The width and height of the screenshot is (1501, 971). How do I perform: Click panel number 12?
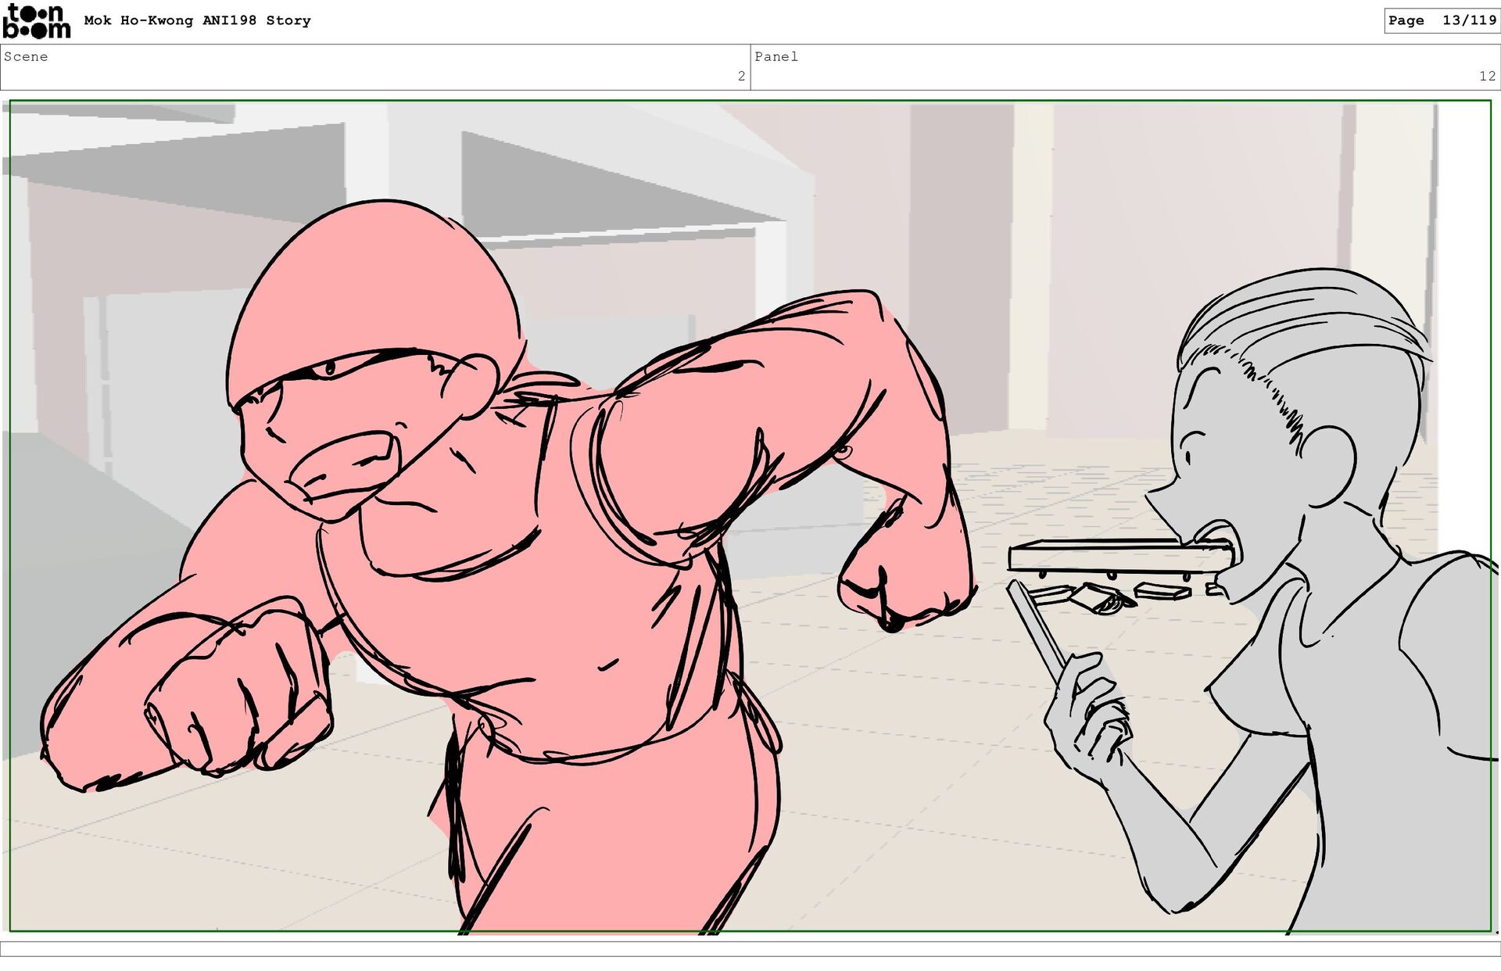(1486, 76)
